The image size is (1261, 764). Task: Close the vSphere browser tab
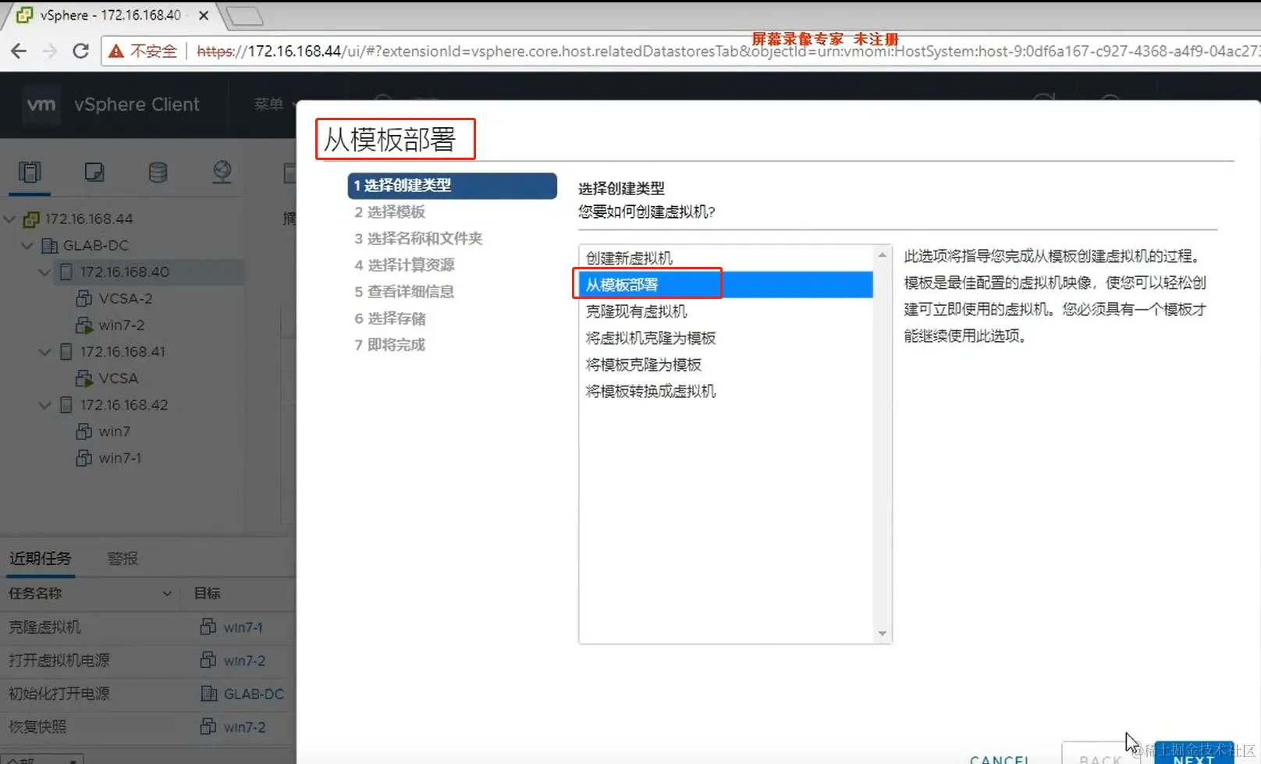click(x=204, y=15)
